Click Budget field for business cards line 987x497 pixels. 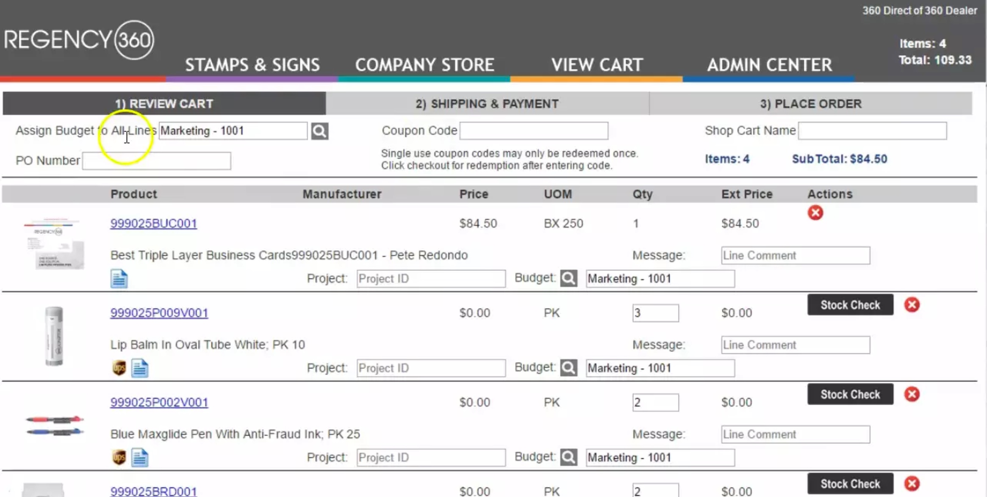660,279
